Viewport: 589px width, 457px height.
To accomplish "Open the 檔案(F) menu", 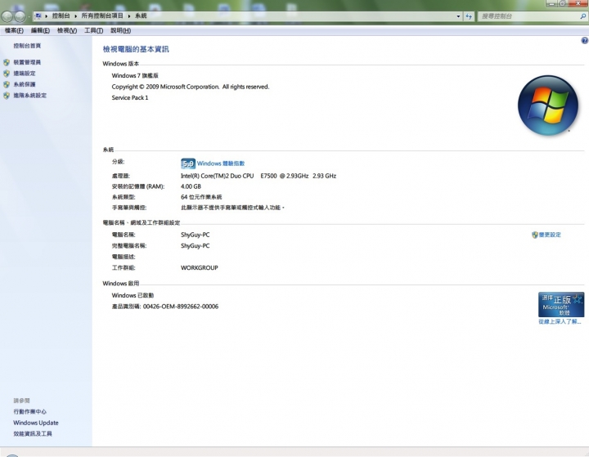I will point(14,30).
